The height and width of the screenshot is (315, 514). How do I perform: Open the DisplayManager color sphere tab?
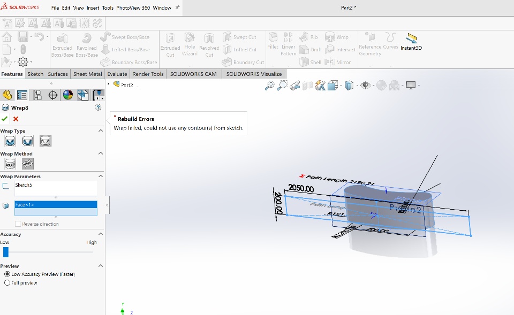pos(67,95)
